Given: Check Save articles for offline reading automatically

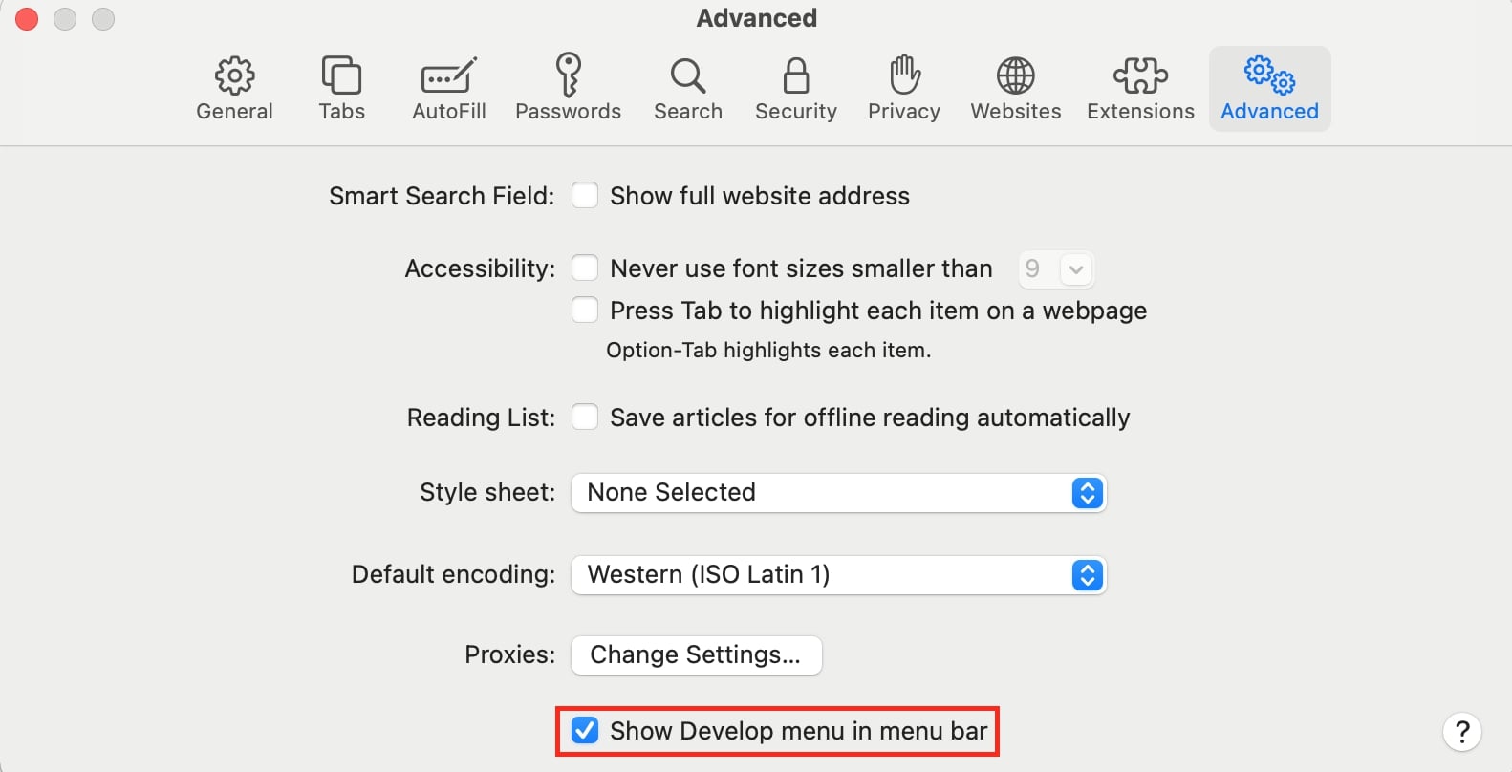Looking at the screenshot, I should [x=585, y=418].
